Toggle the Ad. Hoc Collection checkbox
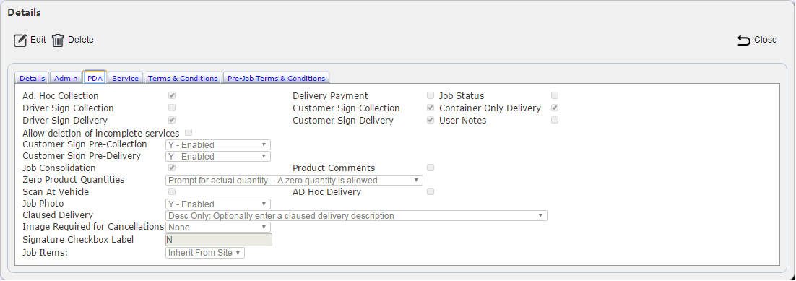Screen dimensions: 796x281 coord(172,95)
